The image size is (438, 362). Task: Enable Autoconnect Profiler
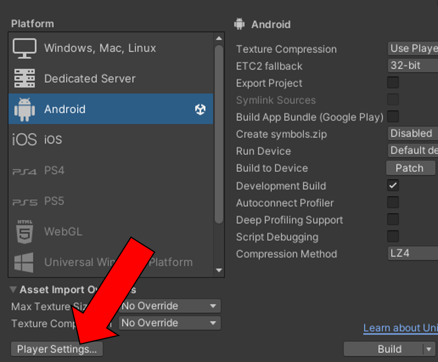coord(393,202)
